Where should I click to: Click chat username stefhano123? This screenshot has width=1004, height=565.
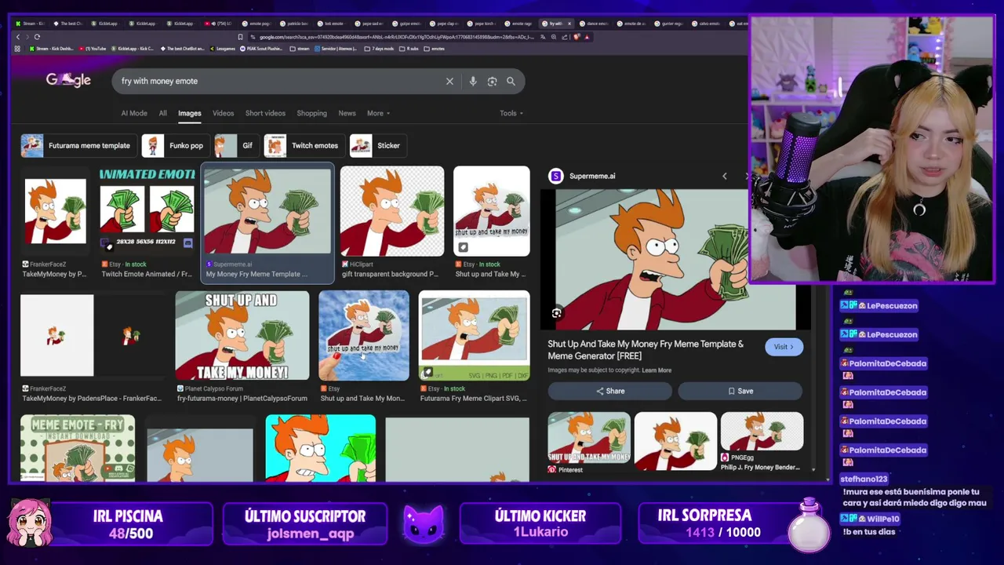pyautogui.click(x=864, y=479)
